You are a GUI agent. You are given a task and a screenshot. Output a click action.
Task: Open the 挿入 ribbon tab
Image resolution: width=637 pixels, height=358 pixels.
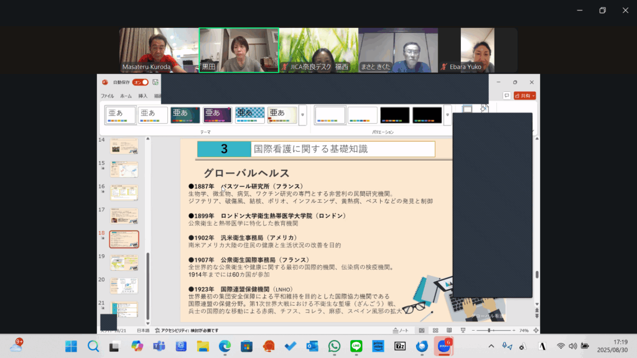coord(143,96)
